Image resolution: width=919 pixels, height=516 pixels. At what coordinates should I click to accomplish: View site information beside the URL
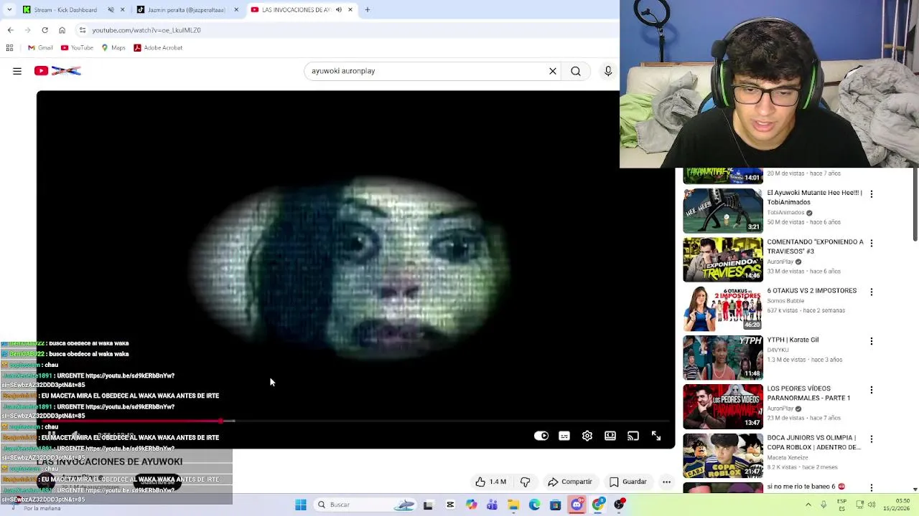point(83,30)
